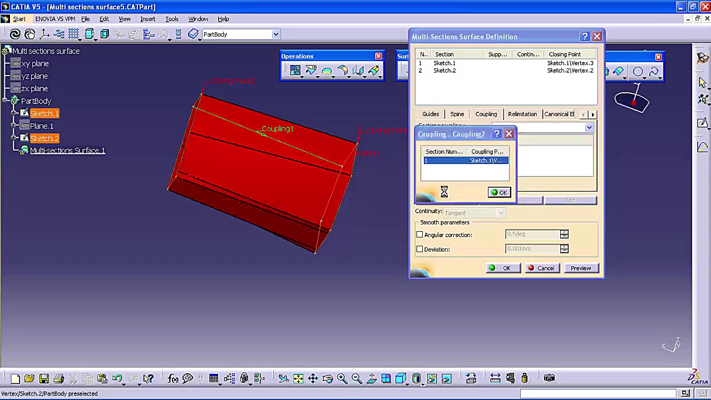711x400 pixels.
Task: Click the Cancel button
Action: point(541,268)
